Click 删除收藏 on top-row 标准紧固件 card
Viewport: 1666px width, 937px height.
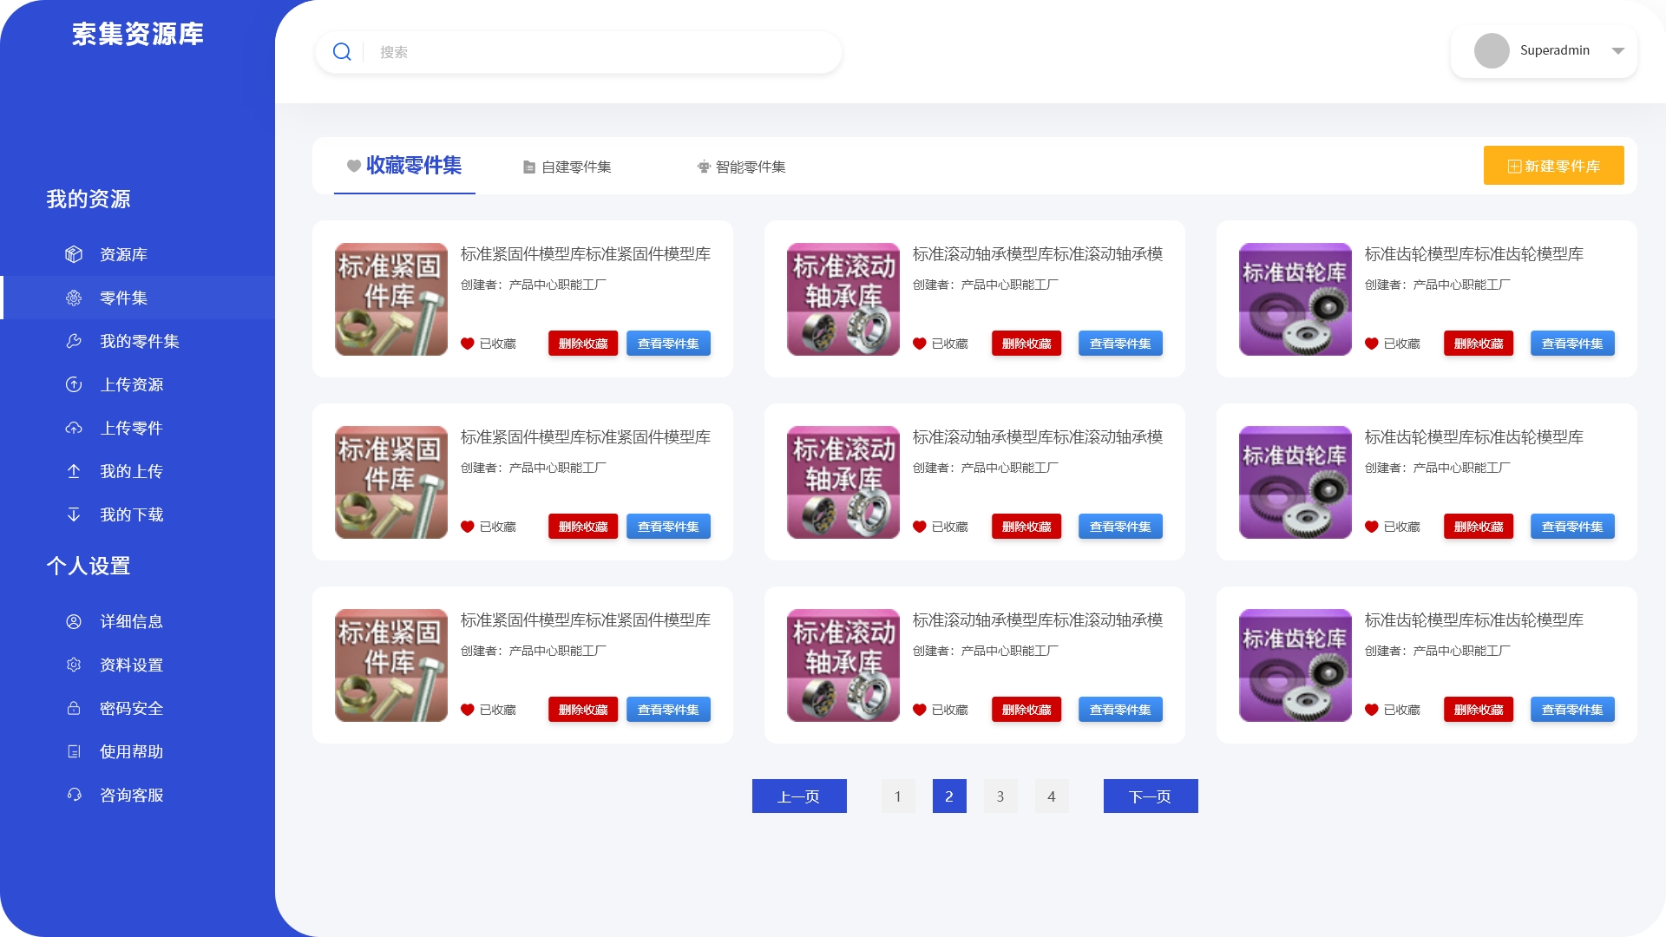tap(583, 344)
